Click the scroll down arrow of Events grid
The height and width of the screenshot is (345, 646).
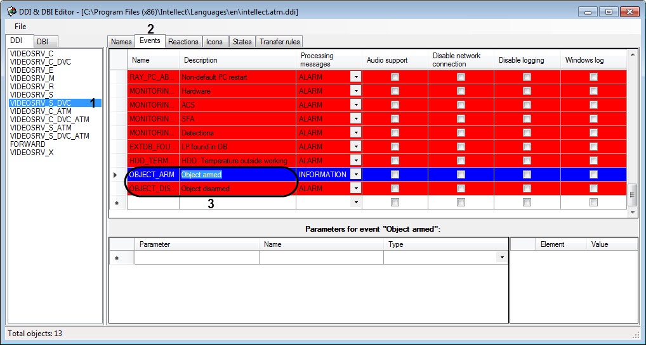[x=631, y=213]
